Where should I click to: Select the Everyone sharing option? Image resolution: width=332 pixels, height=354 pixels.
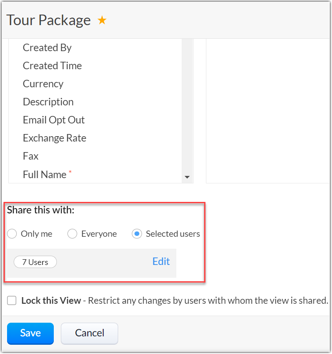[72, 234]
